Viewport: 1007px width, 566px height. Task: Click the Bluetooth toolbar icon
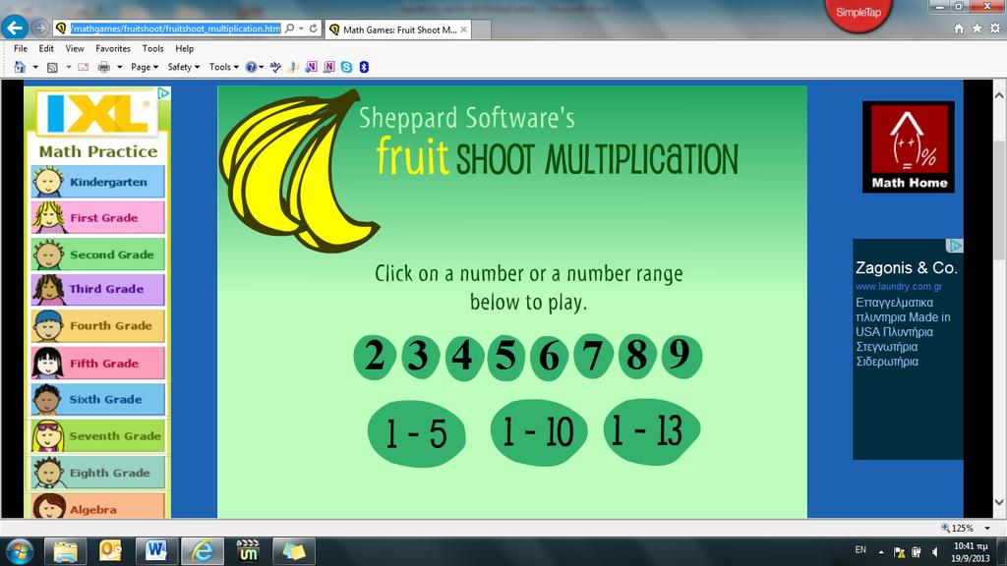pyautogui.click(x=364, y=67)
